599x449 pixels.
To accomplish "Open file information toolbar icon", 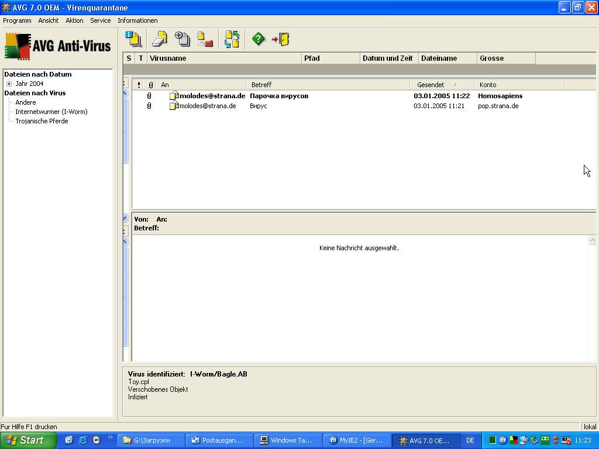I will 134,39.
